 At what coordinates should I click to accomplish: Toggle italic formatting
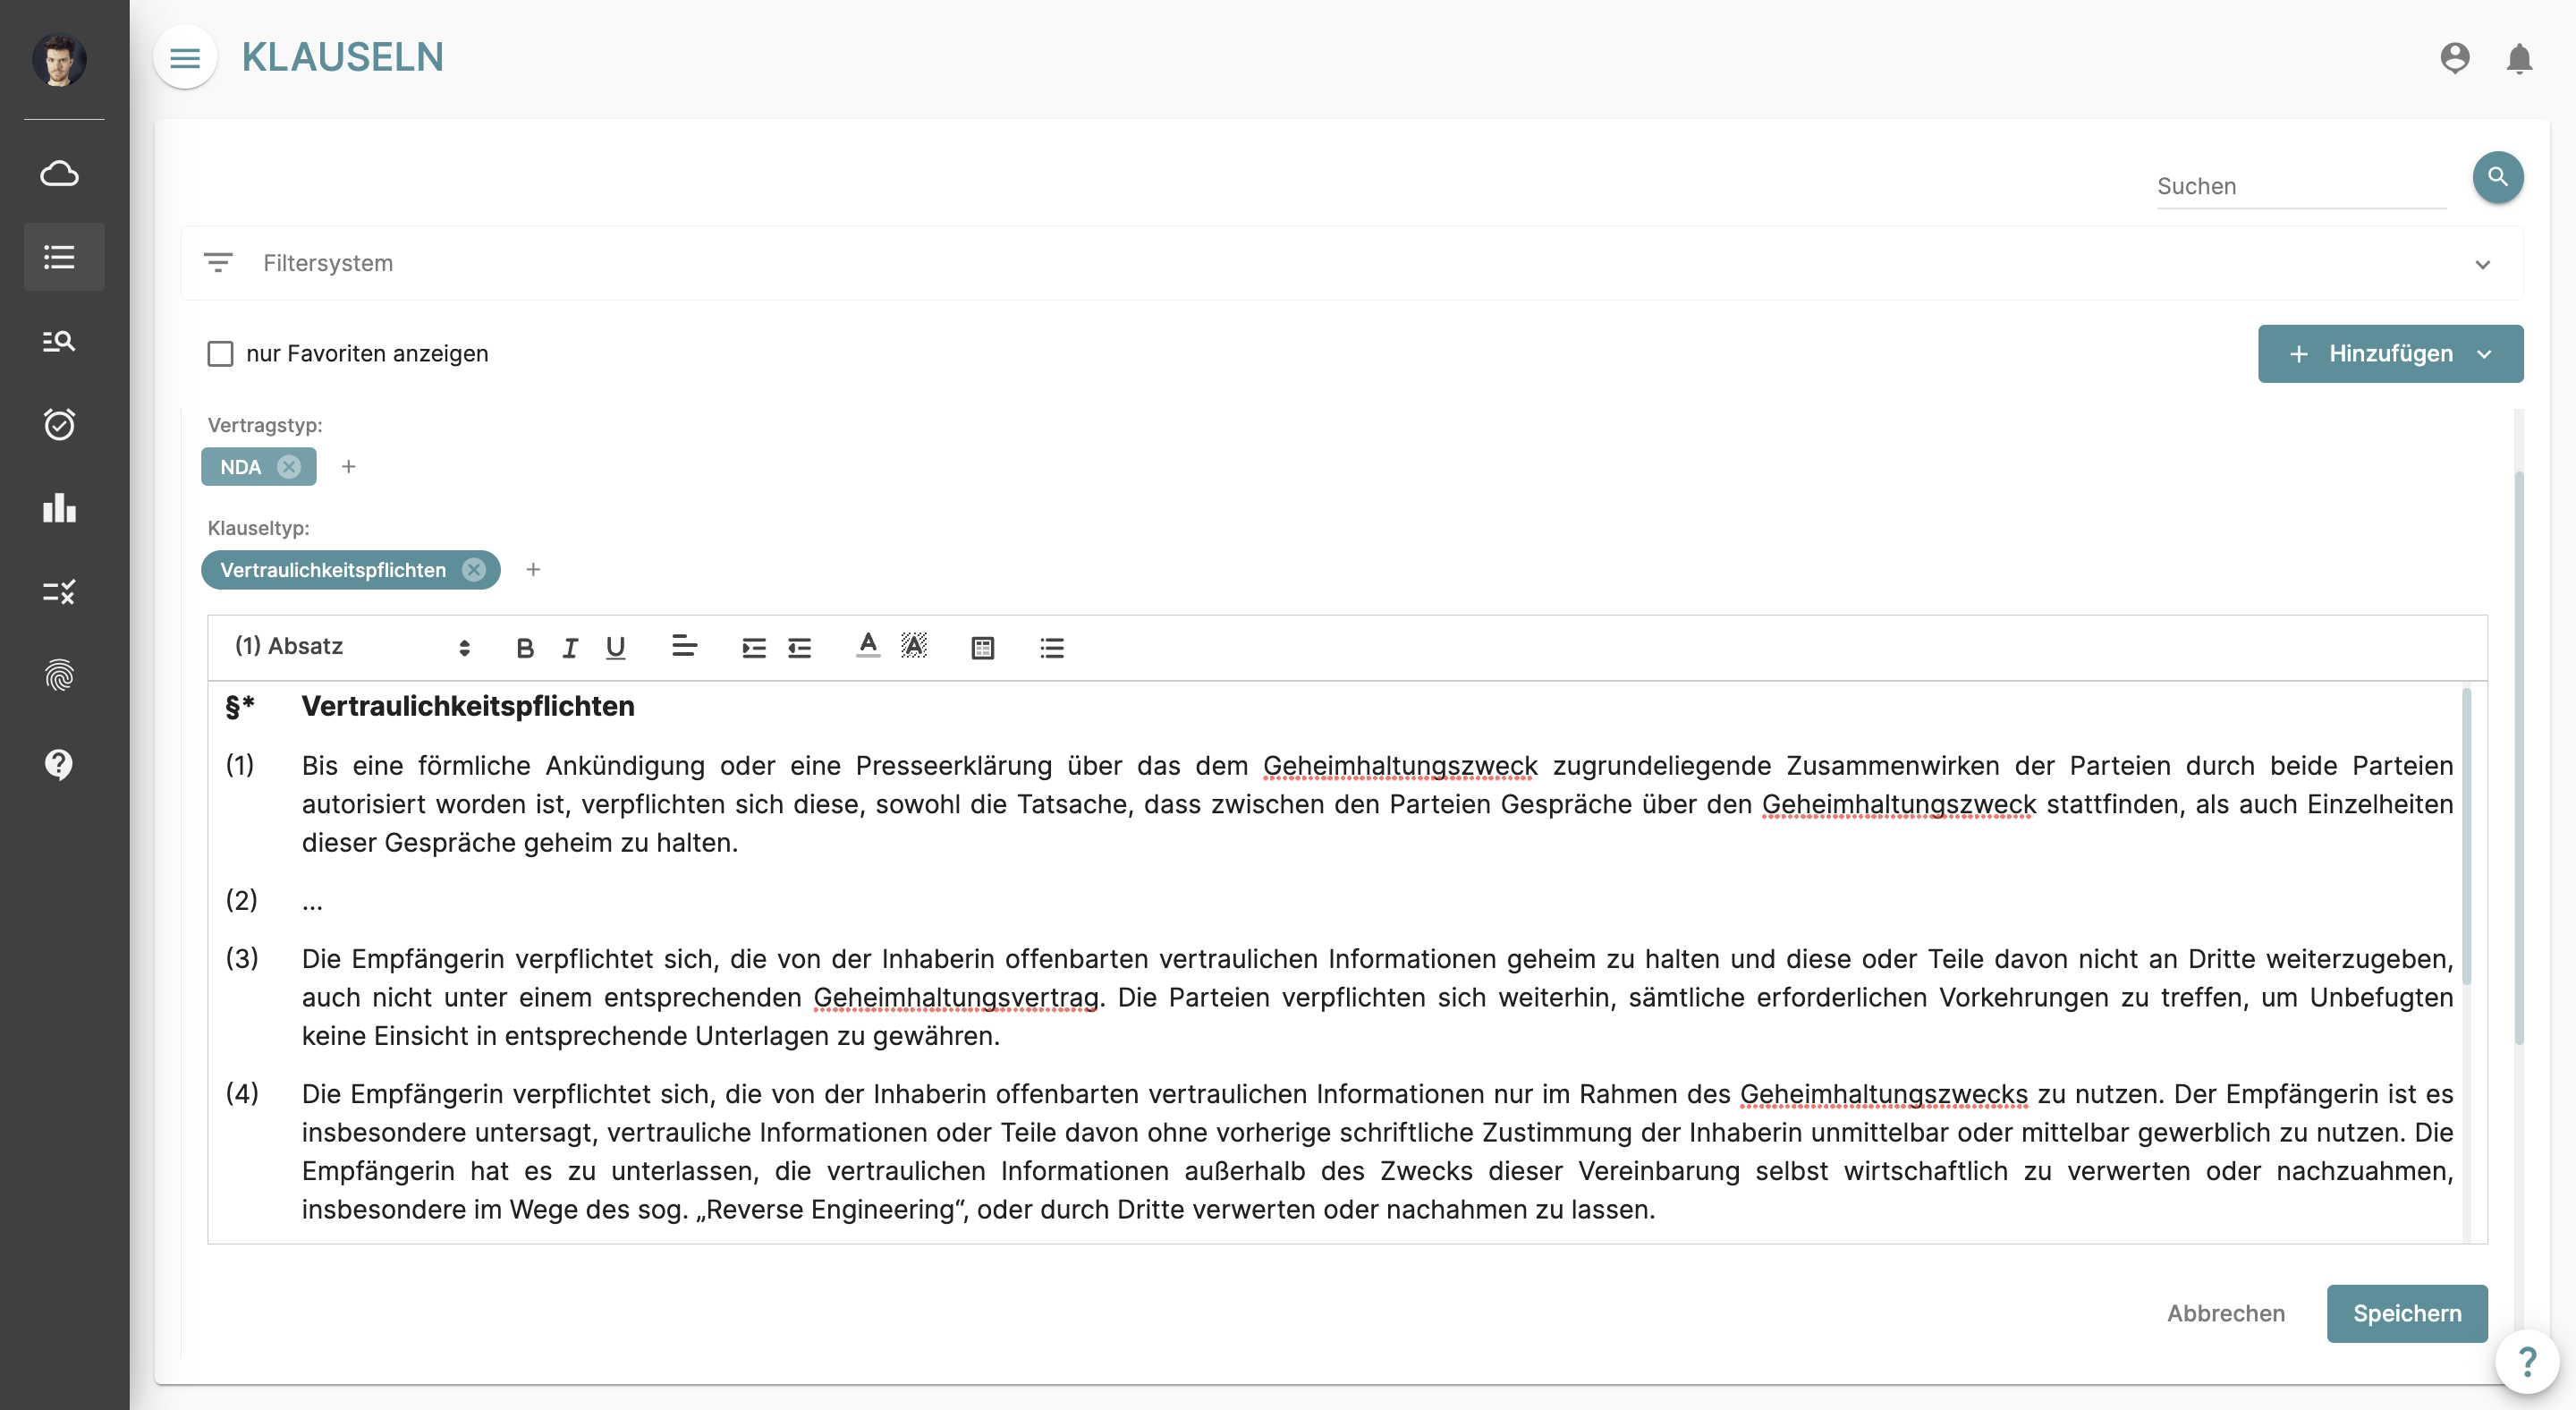(570, 648)
